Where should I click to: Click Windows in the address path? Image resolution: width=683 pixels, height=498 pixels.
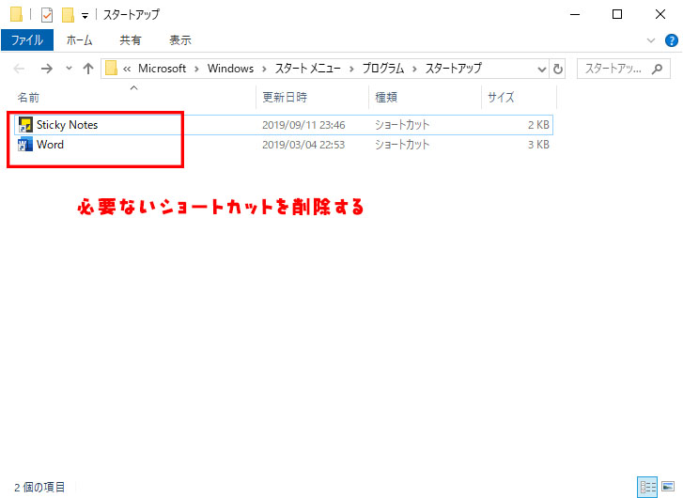coord(230,69)
